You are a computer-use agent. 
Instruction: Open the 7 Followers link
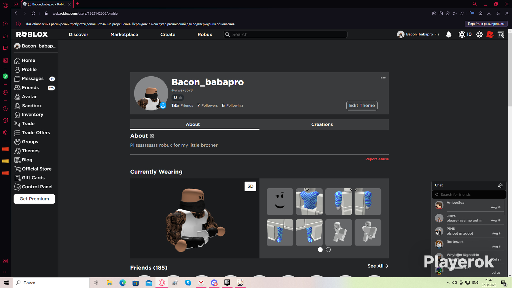pyautogui.click(x=207, y=105)
